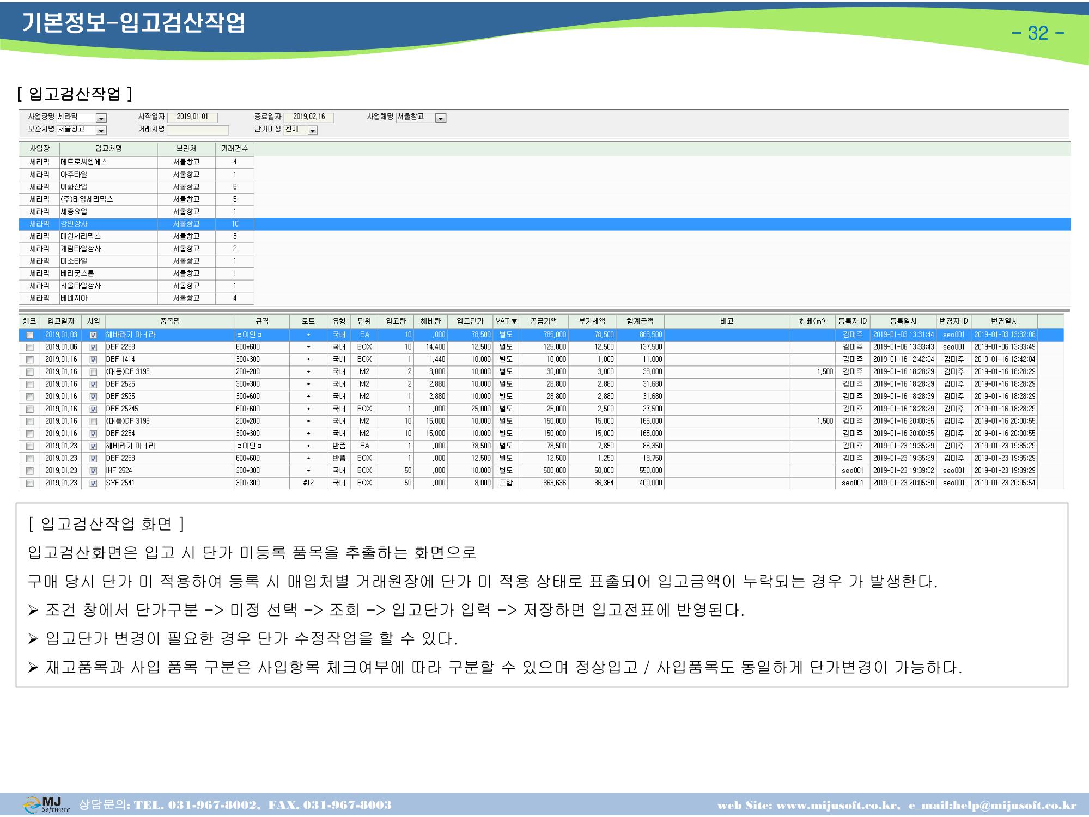Click the supply price cell 363,636
The image size is (1089, 817).
(543, 483)
